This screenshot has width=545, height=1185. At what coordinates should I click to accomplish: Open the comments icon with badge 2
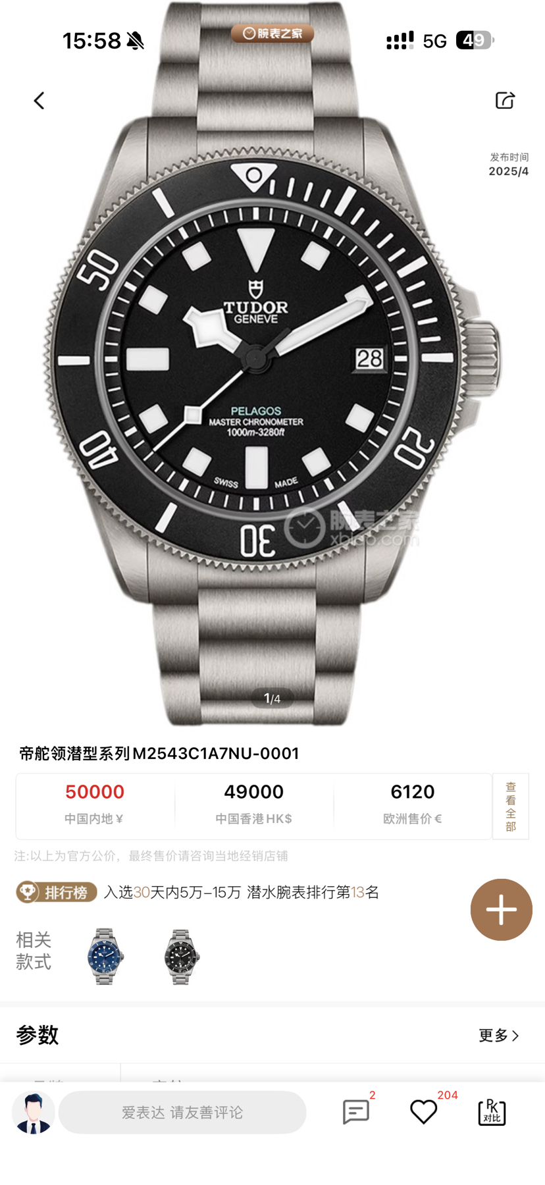click(356, 1112)
